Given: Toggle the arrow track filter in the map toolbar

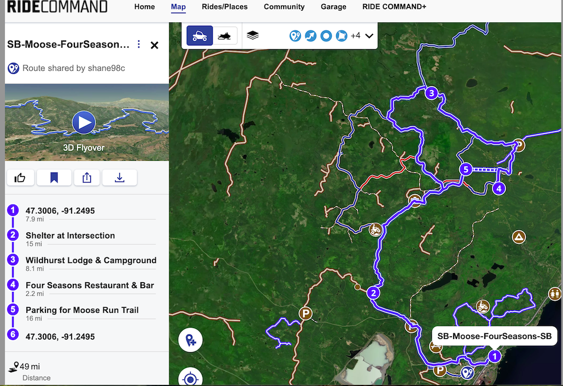Looking at the screenshot, I should (310, 36).
